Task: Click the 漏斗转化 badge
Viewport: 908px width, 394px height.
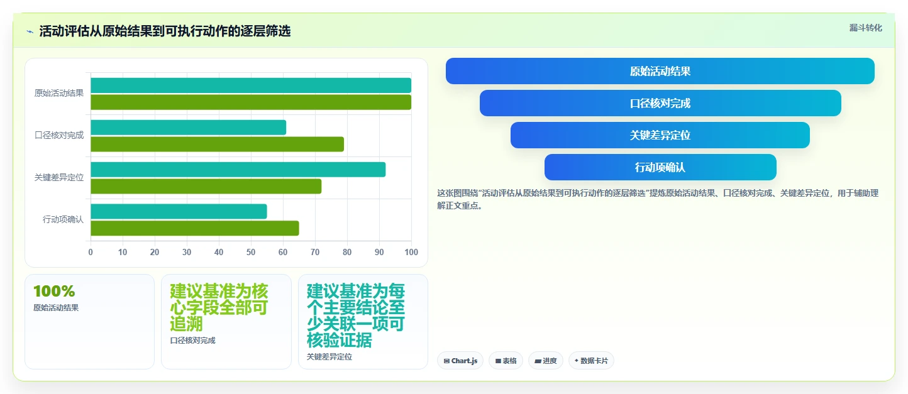Action: coord(866,28)
